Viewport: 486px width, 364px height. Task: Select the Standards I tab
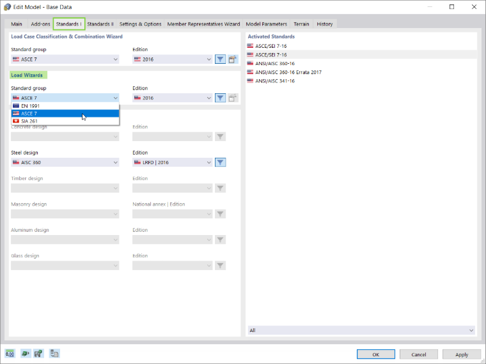point(69,24)
